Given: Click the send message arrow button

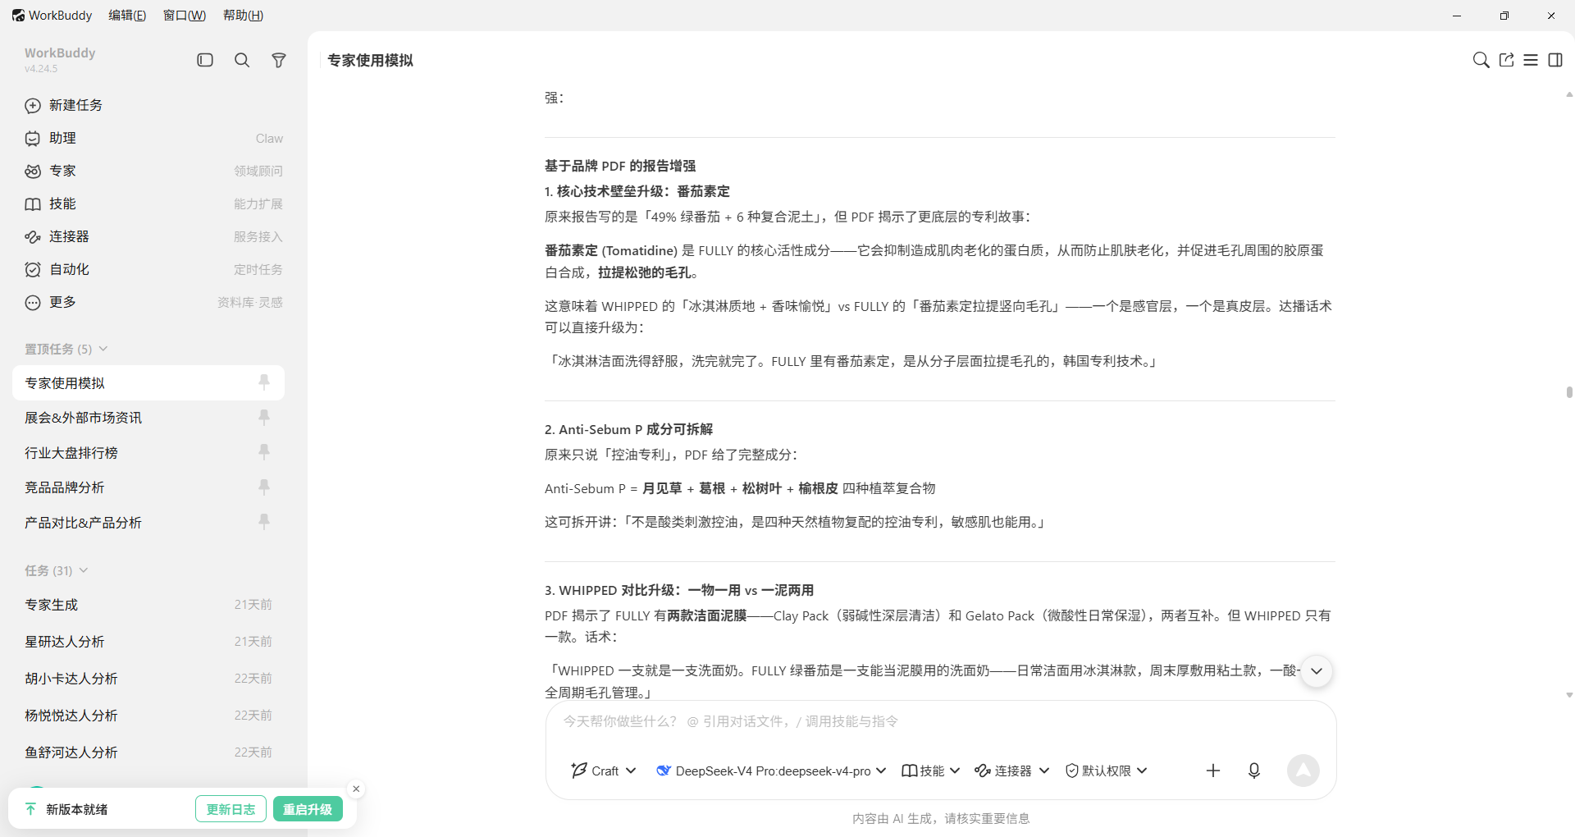Looking at the screenshot, I should point(1303,771).
